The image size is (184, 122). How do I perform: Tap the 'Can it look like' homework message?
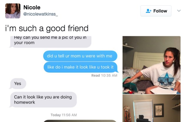click(43, 100)
